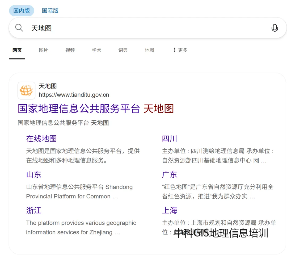Screen dimensions: 287x255
Task: Click the snippet 国家地理信息公共服务平台 天地图 under the title
Action: pos(63,123)
